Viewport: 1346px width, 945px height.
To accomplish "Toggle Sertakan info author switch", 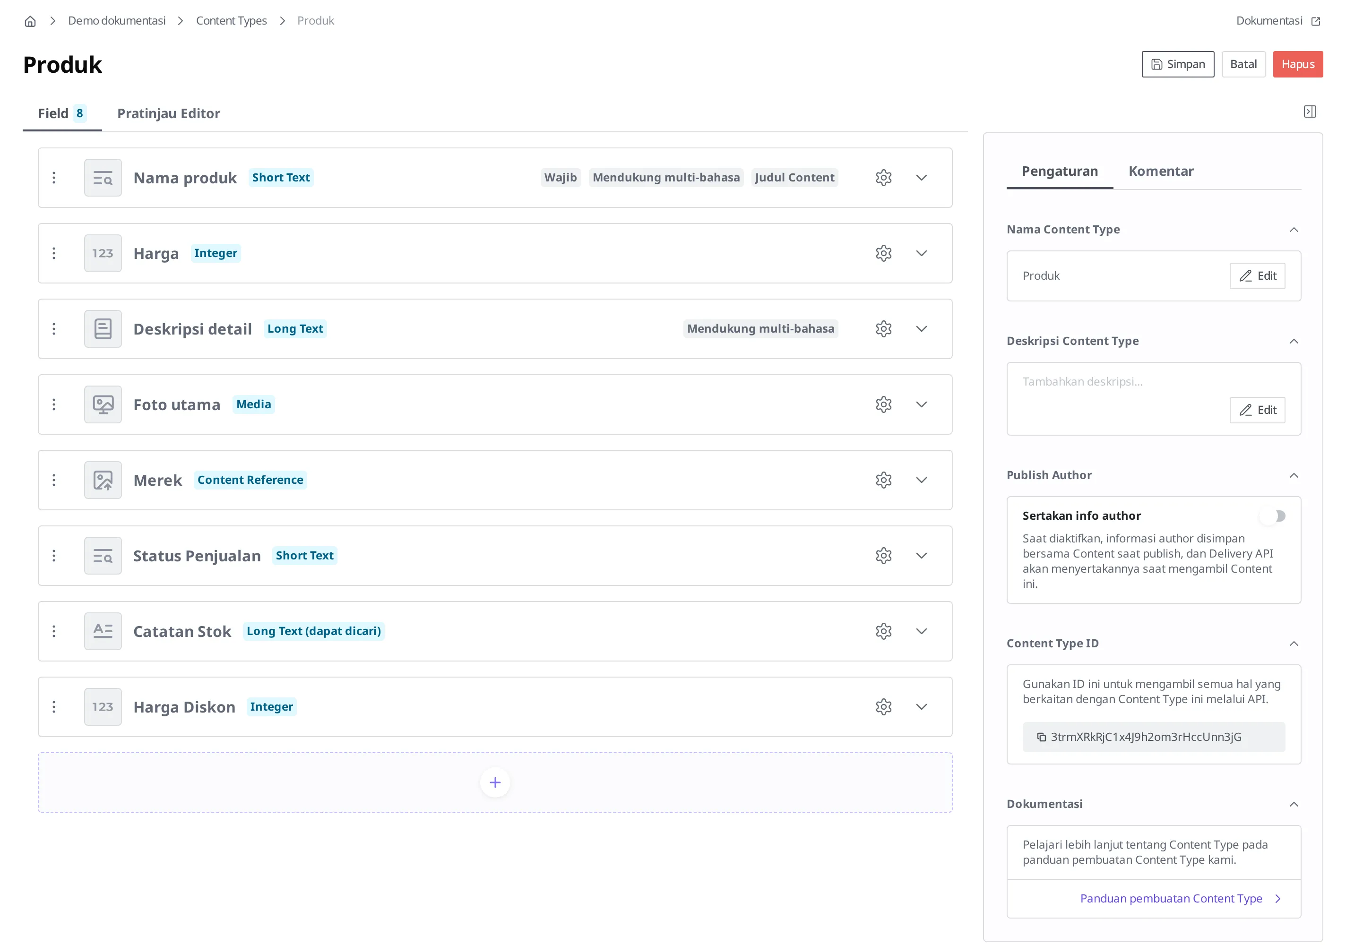I will 1272,516.
